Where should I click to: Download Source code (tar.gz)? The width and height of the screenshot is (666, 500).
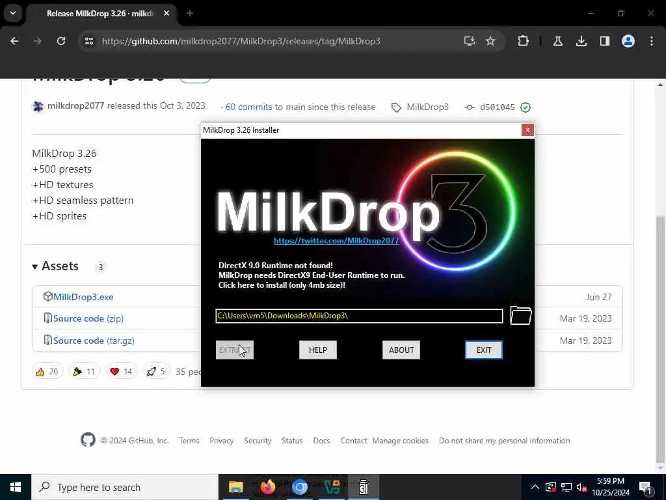(94, 340)
